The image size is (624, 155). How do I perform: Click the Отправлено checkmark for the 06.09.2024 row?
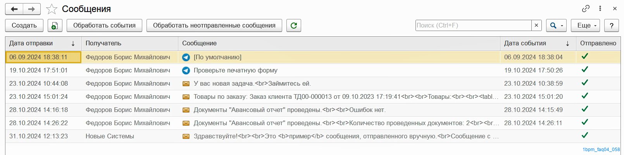(585, 56)
